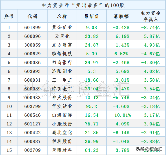Select stock code 603993
166x155 pixels.
pyautogui.click(x=33, y=71)
